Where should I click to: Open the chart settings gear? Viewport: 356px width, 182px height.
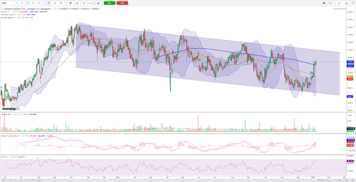click(x=70, y=3)
